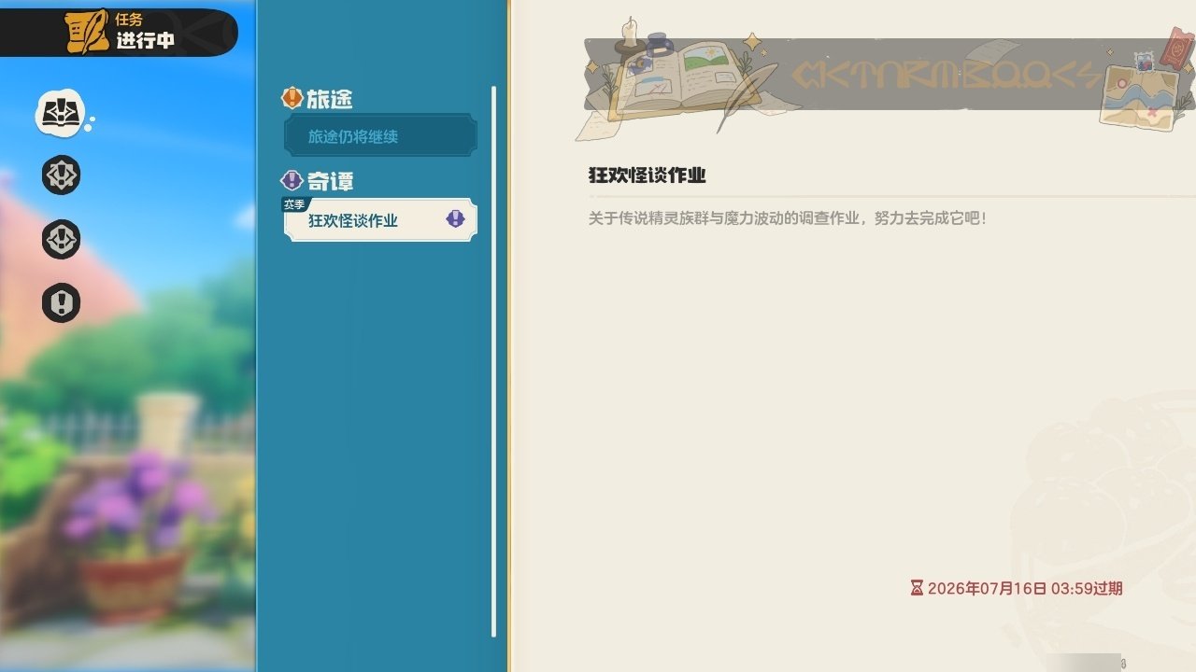Click the orange quest scroll icon in header
This screenshot has height=672, width=1196.
pyautogui.click(x=87, y=31)
